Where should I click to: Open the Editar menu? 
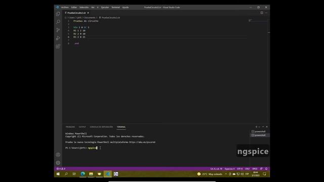coord(74,7)
